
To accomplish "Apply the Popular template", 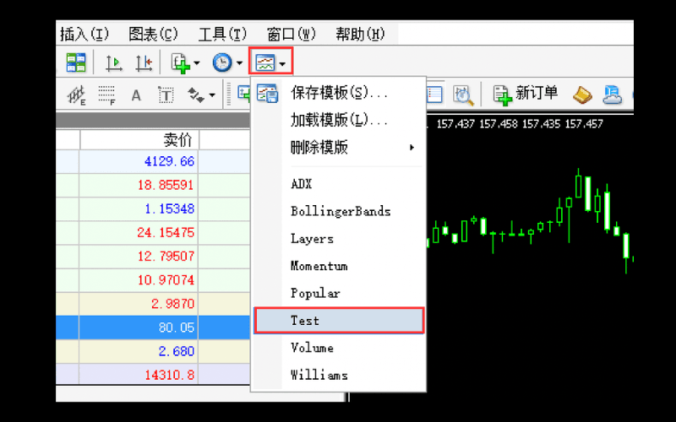I will (339, 293).
